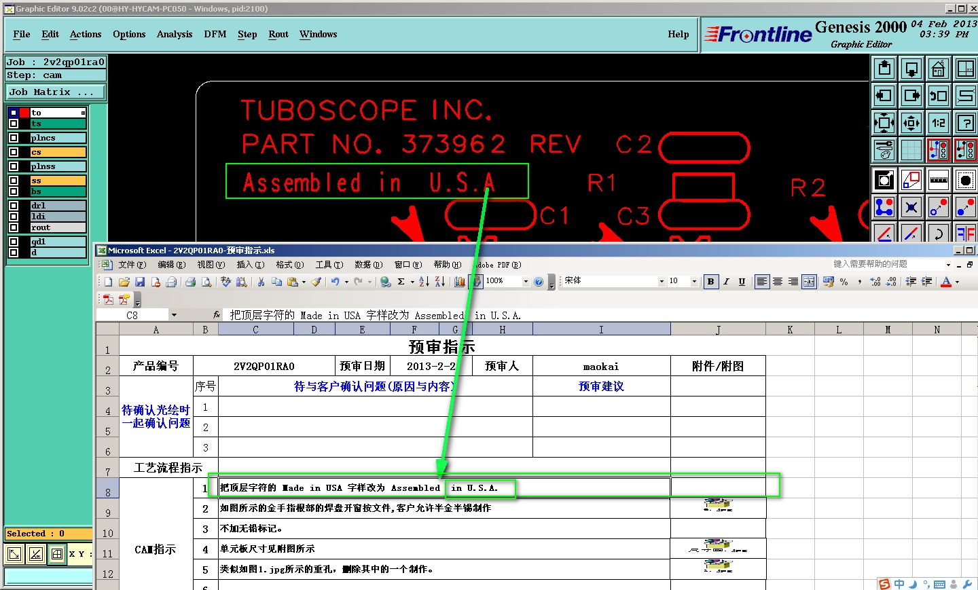Screen dimensions: 978x590
Task: Open the paste options dropdown arrow
Action: pyautogui.click(x=304, y=282)
